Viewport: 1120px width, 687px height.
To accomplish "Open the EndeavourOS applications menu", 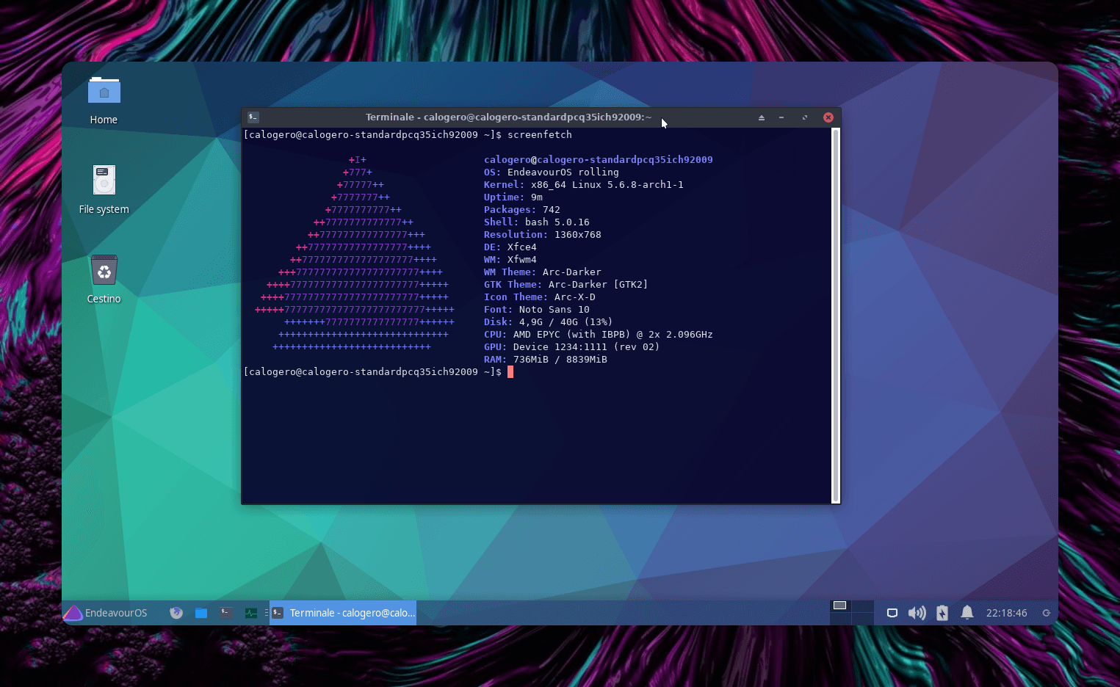I will click(105, 613).
